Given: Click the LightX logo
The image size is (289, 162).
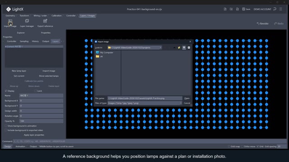Looking at the screenshot, I should coord(14,9).
